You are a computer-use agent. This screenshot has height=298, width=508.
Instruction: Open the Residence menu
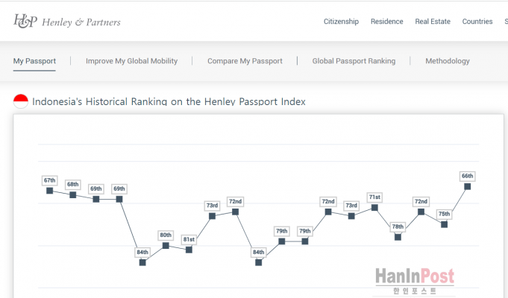[386, 22]
